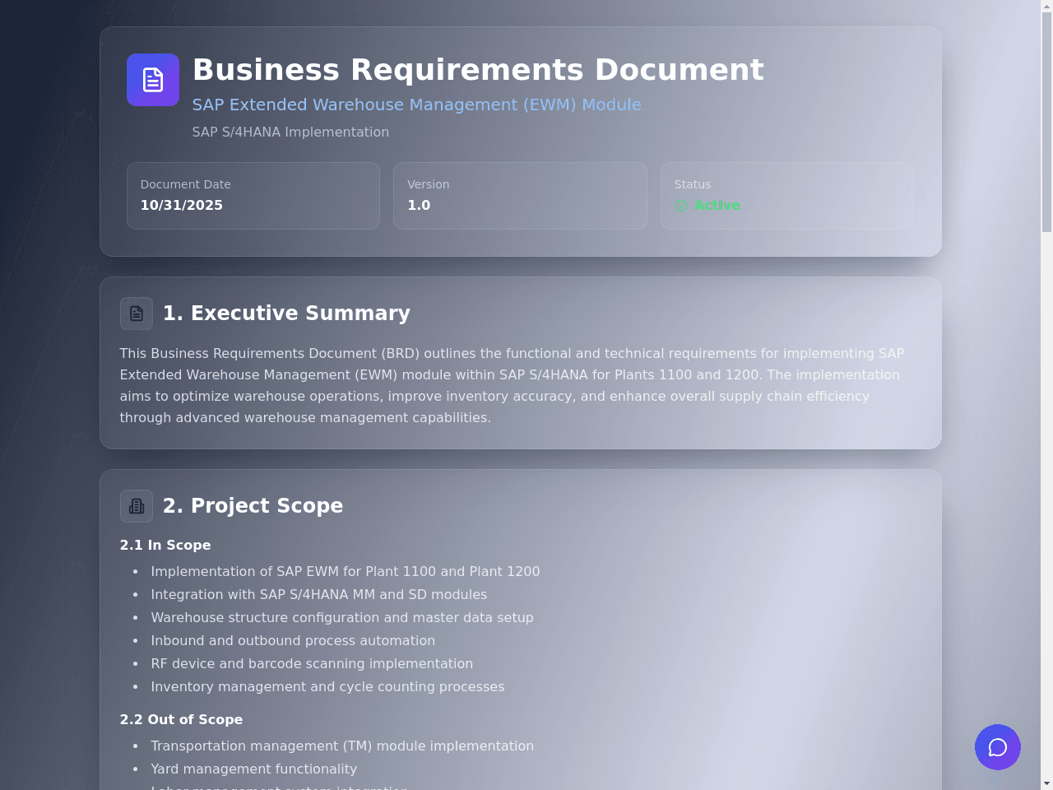Screen dimensions: 1053x790
Task: Click the scrollbar up arrow
Action: point(1046,7)
